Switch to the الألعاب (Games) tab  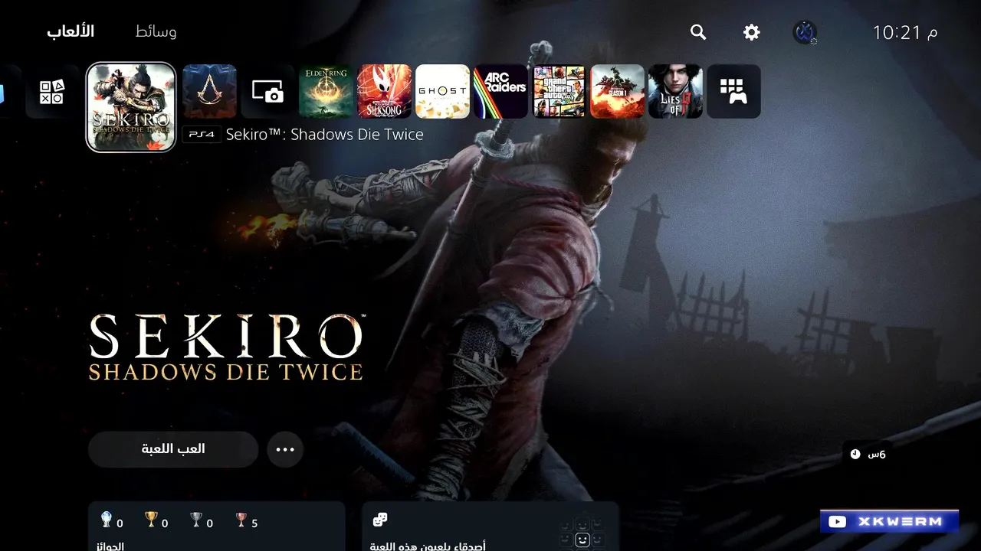click(x=71, y=31)
